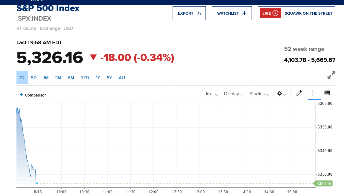Open chart settings gear icon
This screenshot has height=196, width=344.
[x=280, y=94]
